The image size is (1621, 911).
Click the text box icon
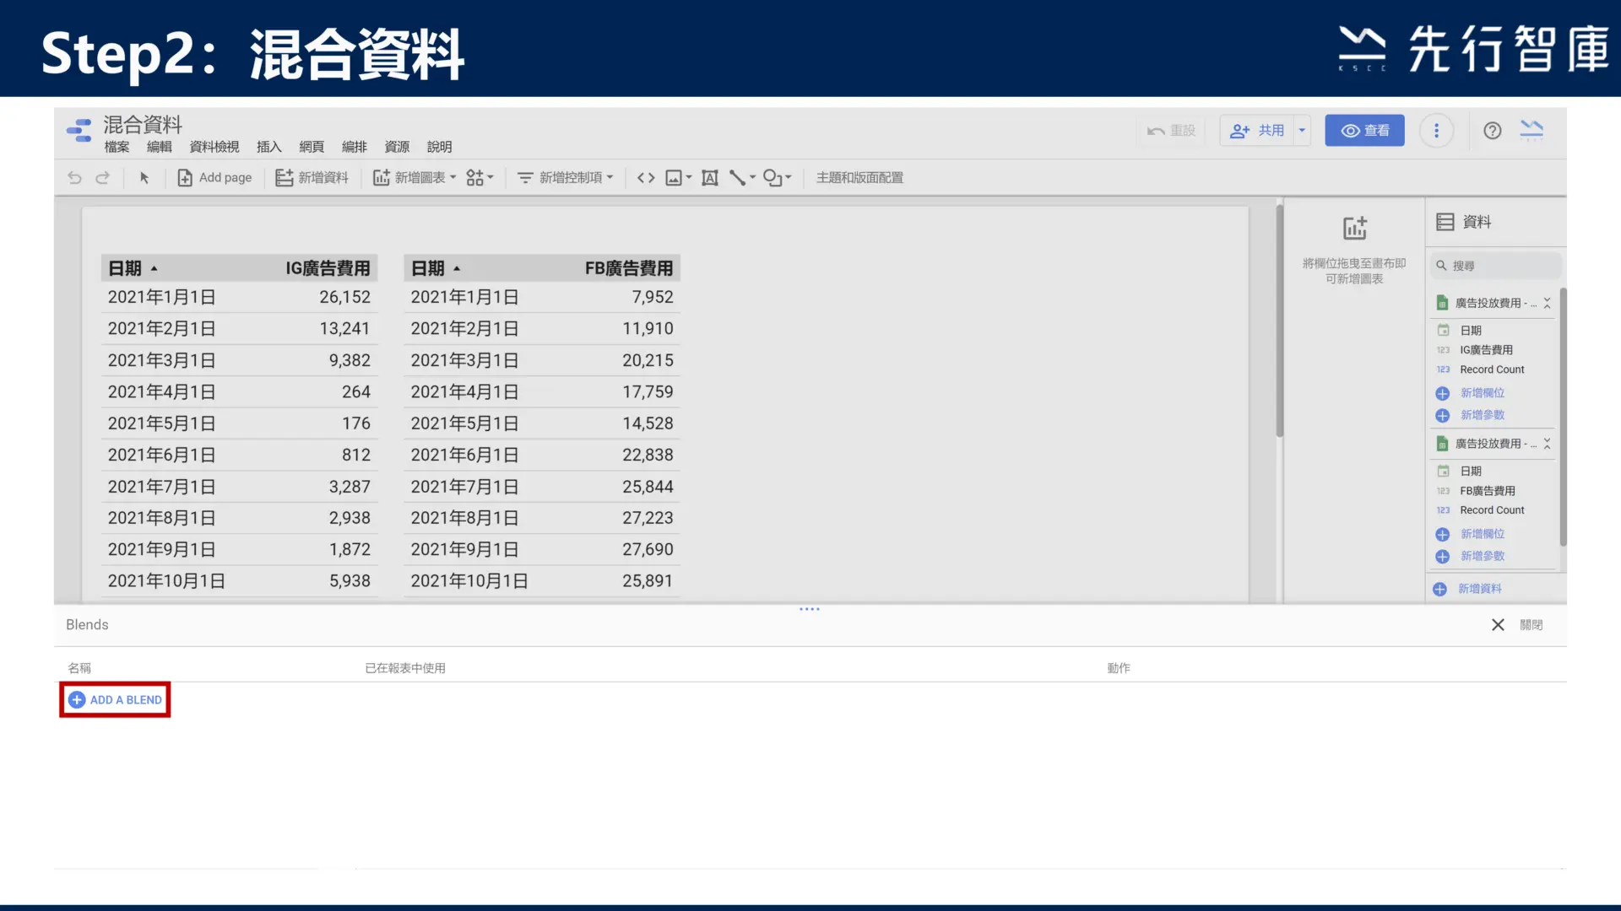pyautogui.click(x=710, y=177)
